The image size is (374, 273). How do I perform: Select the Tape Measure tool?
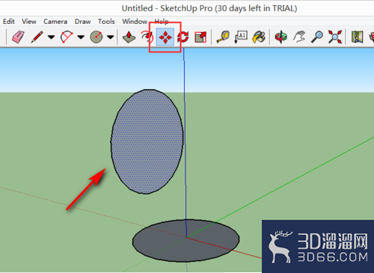point(223,37)
